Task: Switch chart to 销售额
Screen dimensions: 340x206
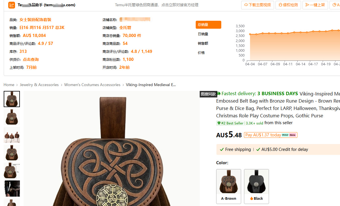Action: [x=203, y=43]
